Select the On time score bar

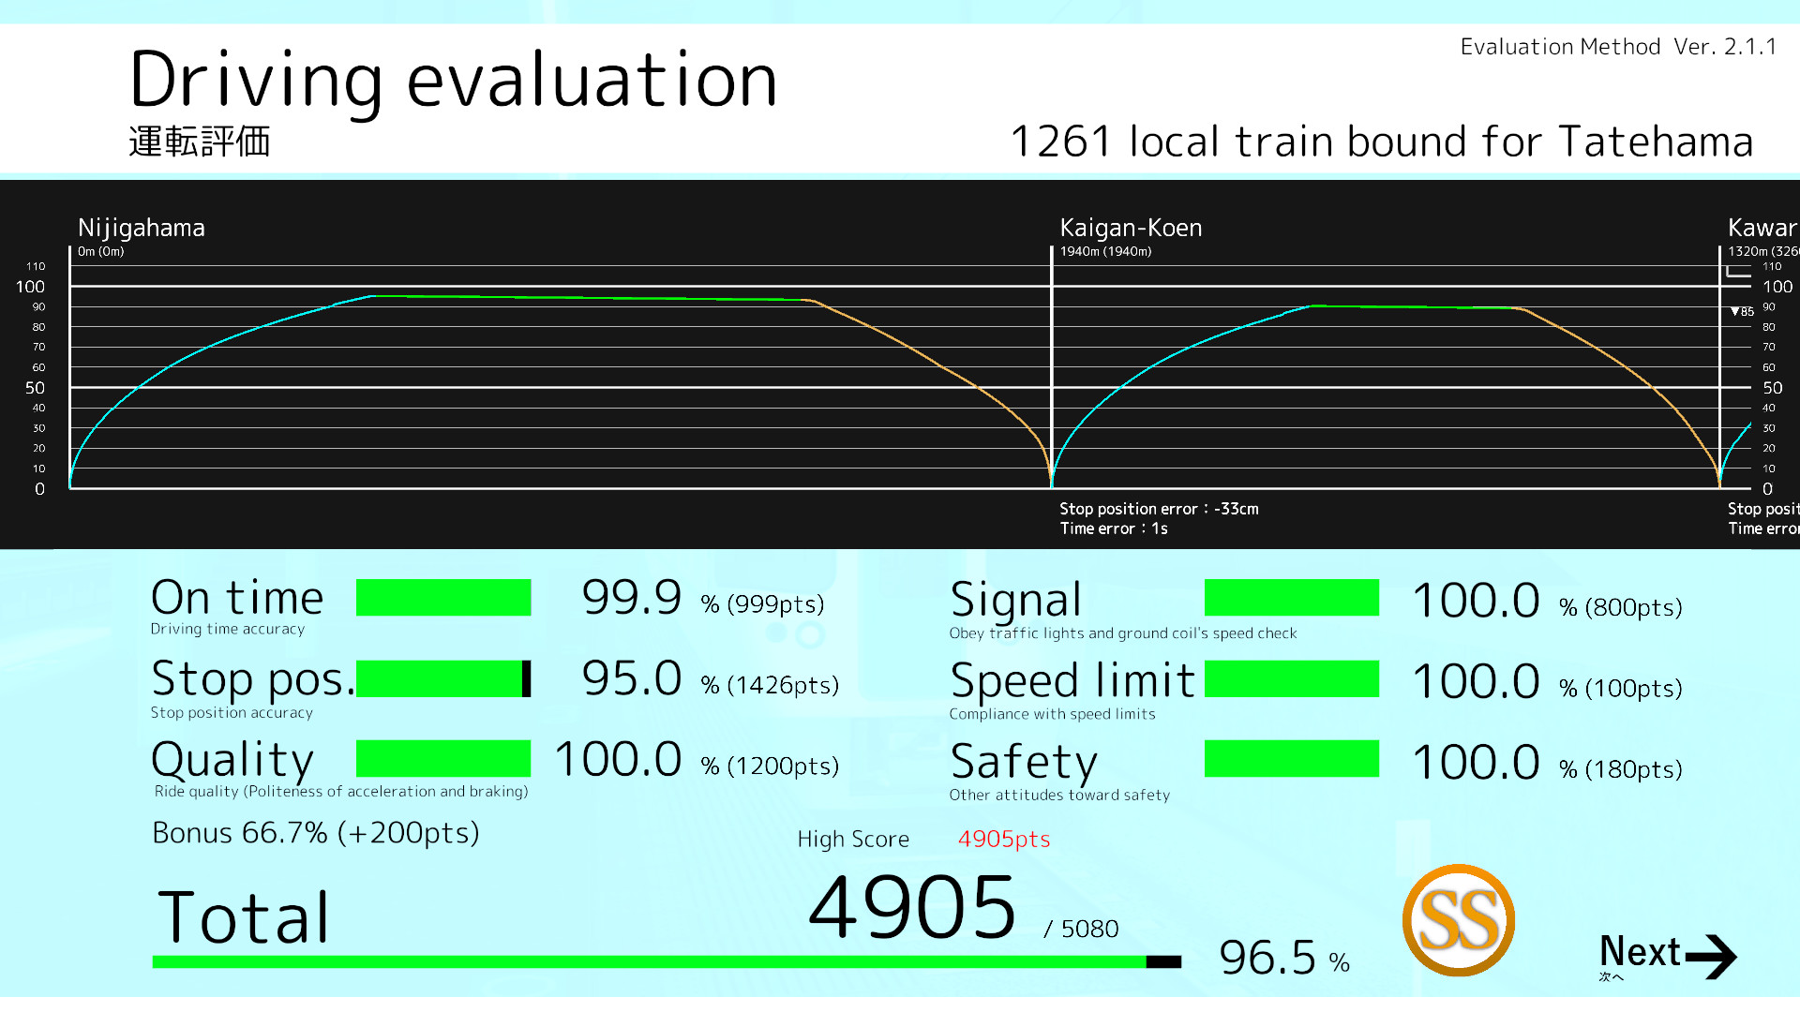click(x=443, y=597)
